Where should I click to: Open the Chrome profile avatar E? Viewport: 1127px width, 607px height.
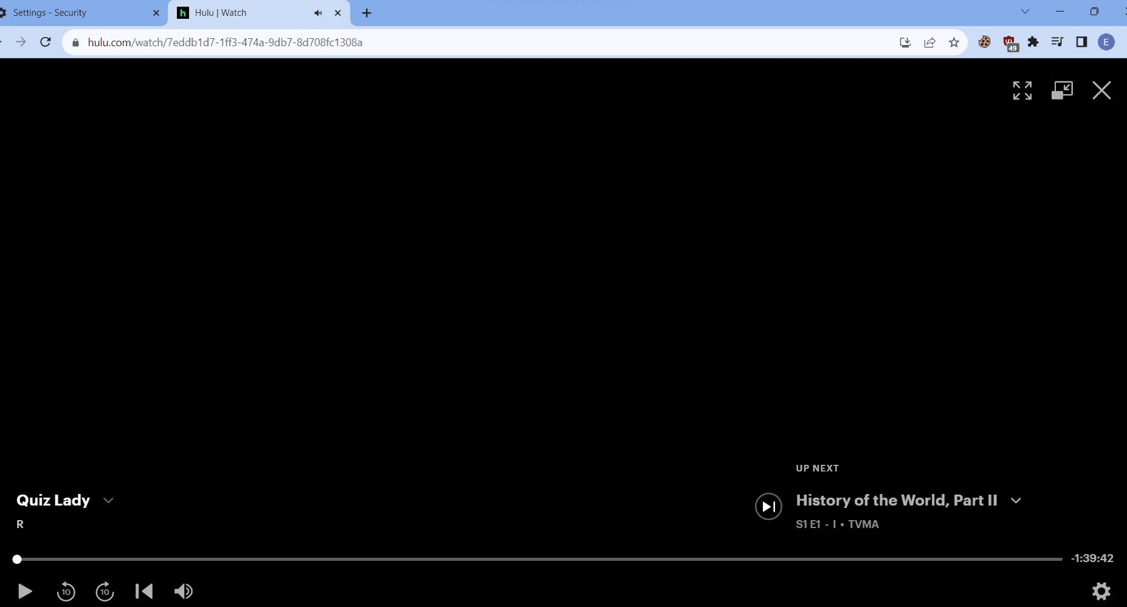tap(1106, 42)
